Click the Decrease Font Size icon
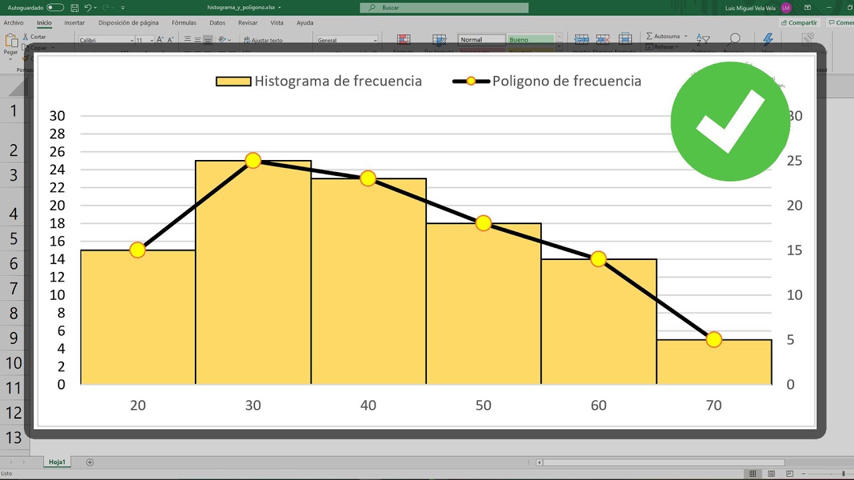854x480 pixels. pyautogui.click(x=170, y=40)
